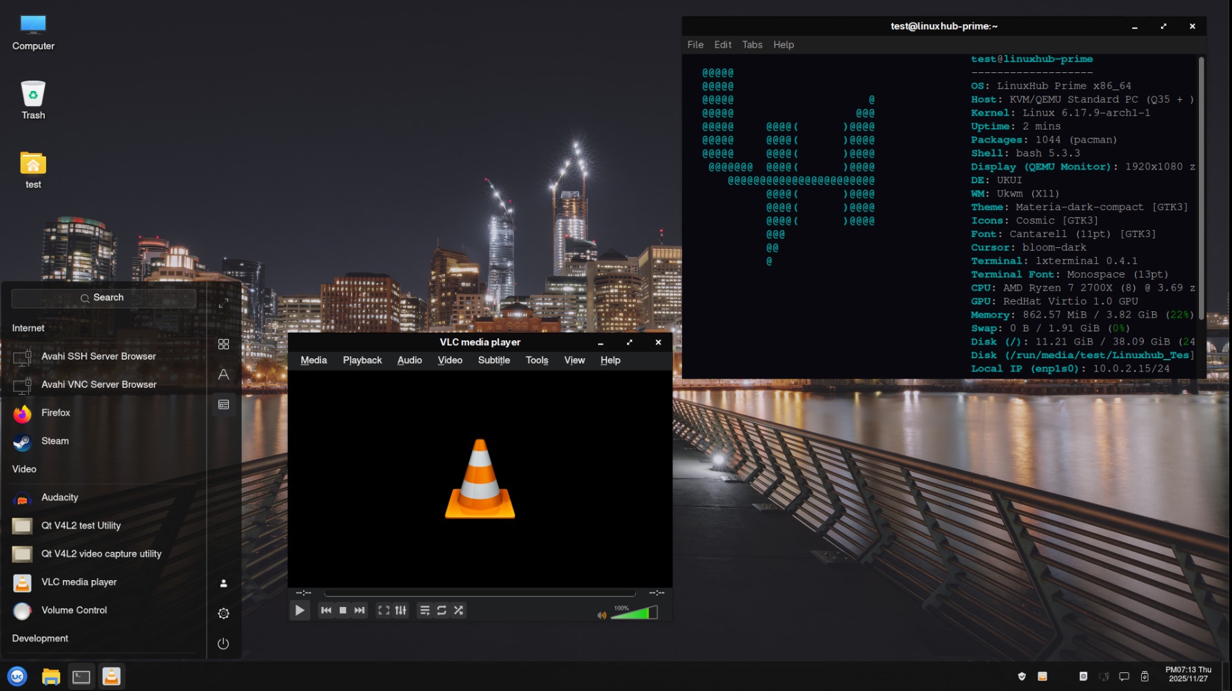
Task: Click the start menu Search field
Action: click(103, 298)
